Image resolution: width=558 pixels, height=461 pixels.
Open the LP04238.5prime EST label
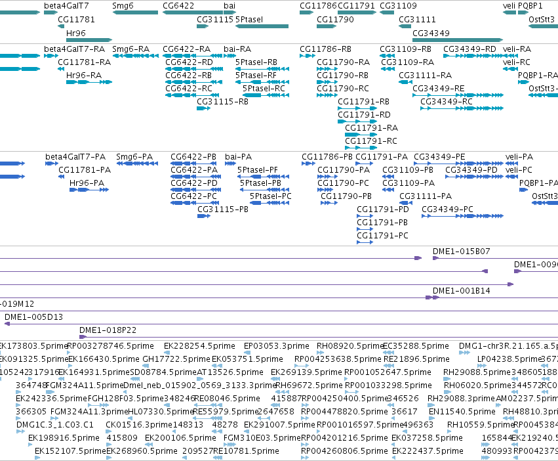pos(510,359)
